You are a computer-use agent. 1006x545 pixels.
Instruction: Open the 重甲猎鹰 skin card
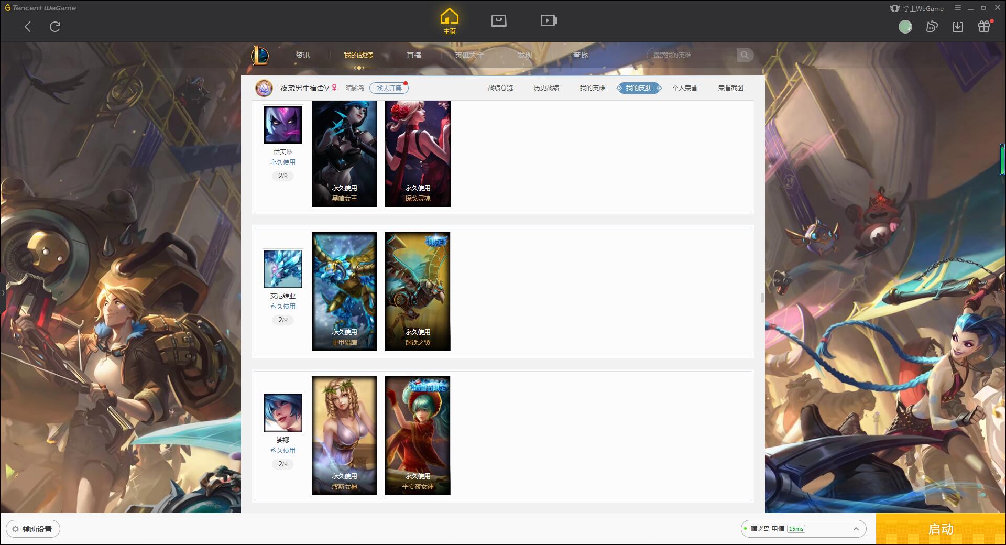coord(344,291)
